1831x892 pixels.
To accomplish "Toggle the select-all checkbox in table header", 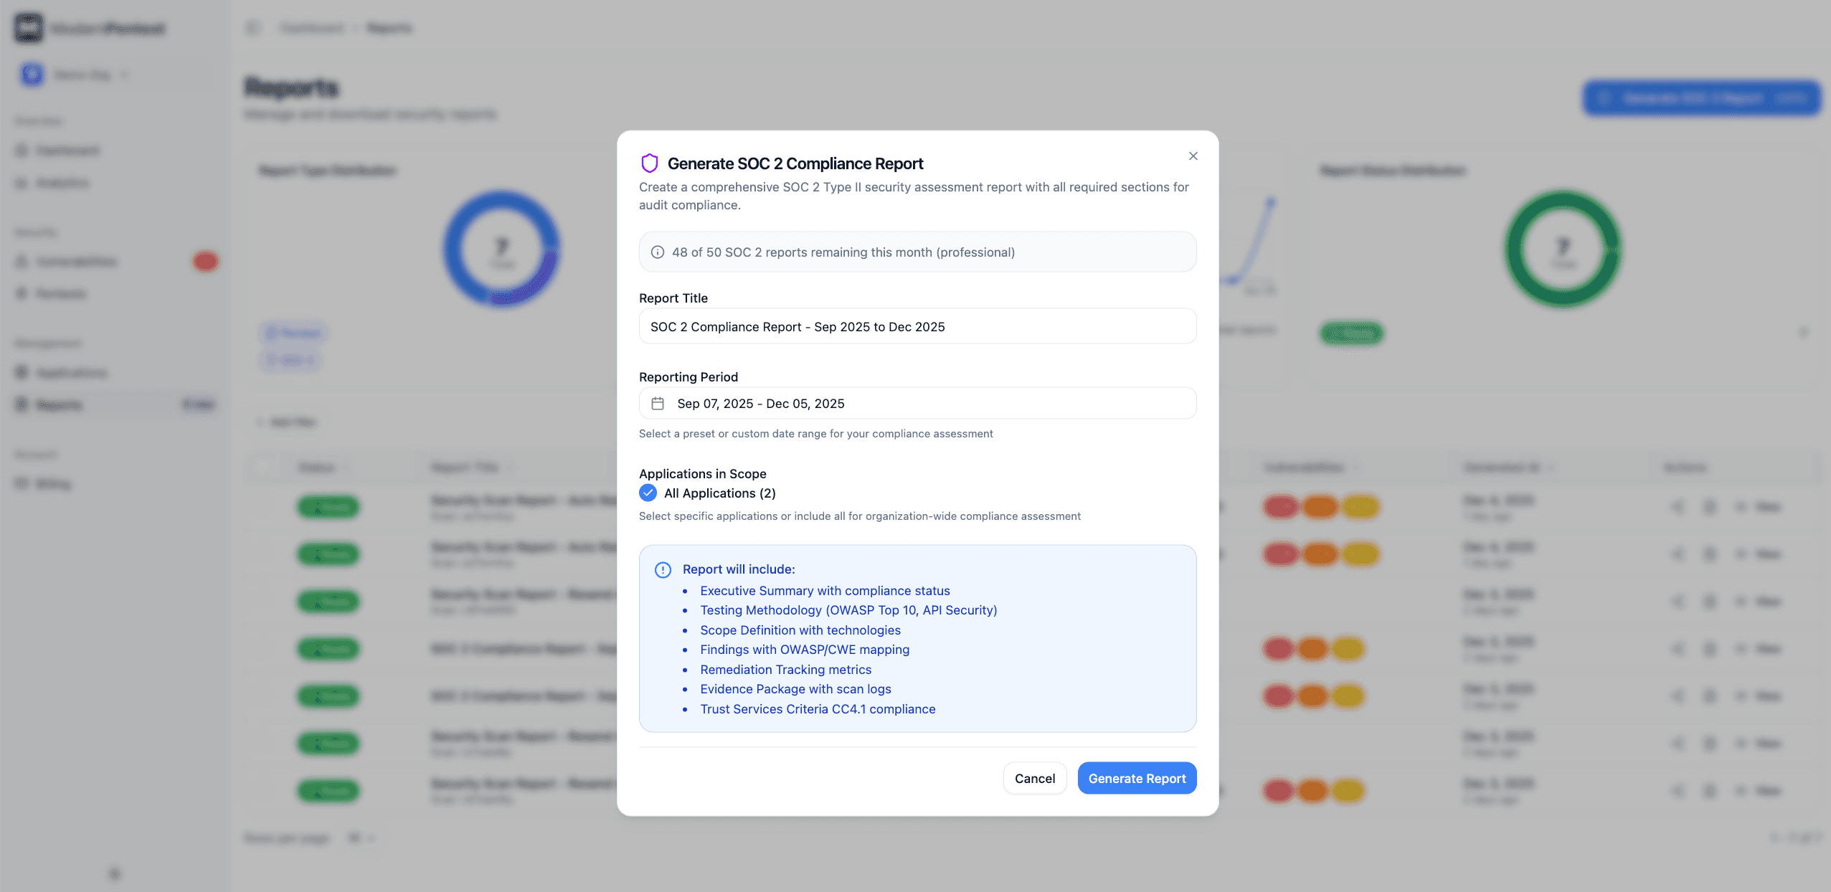I will (264, 468).
